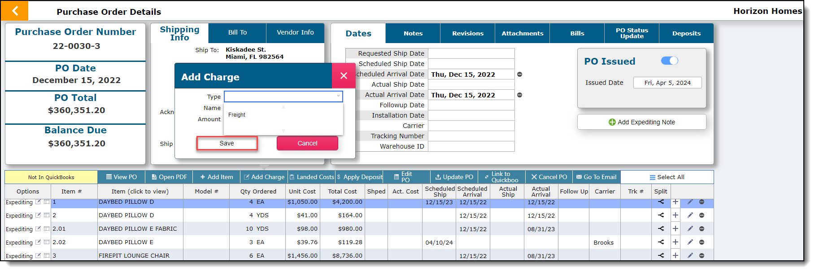Edit item 2 with pencil icon
The width and height of the screenshot is (815, 272).
pyautogui.click(x=690, y=215)
